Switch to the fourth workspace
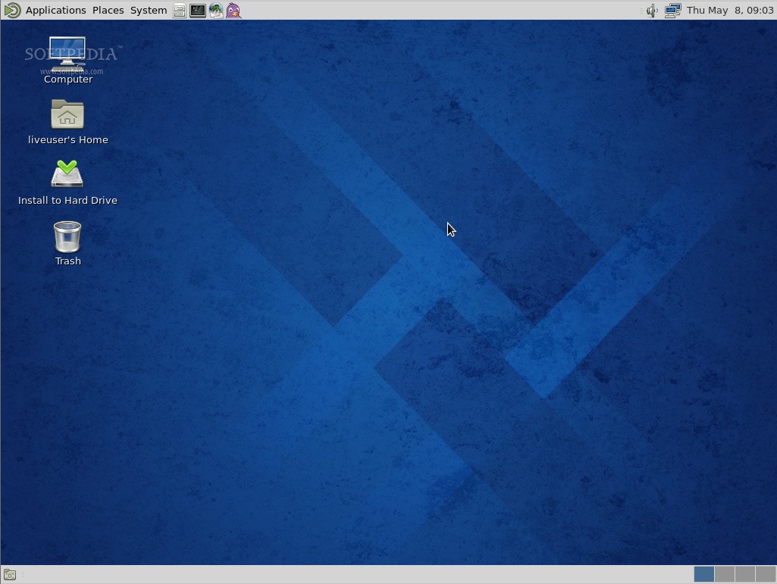Image resolution: width=777 pixels, height=584 pixels. pos(765,575)
